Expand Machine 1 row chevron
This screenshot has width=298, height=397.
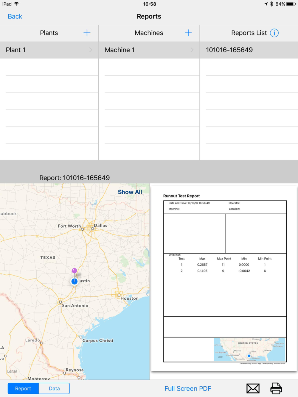click(x=192, y=50)
